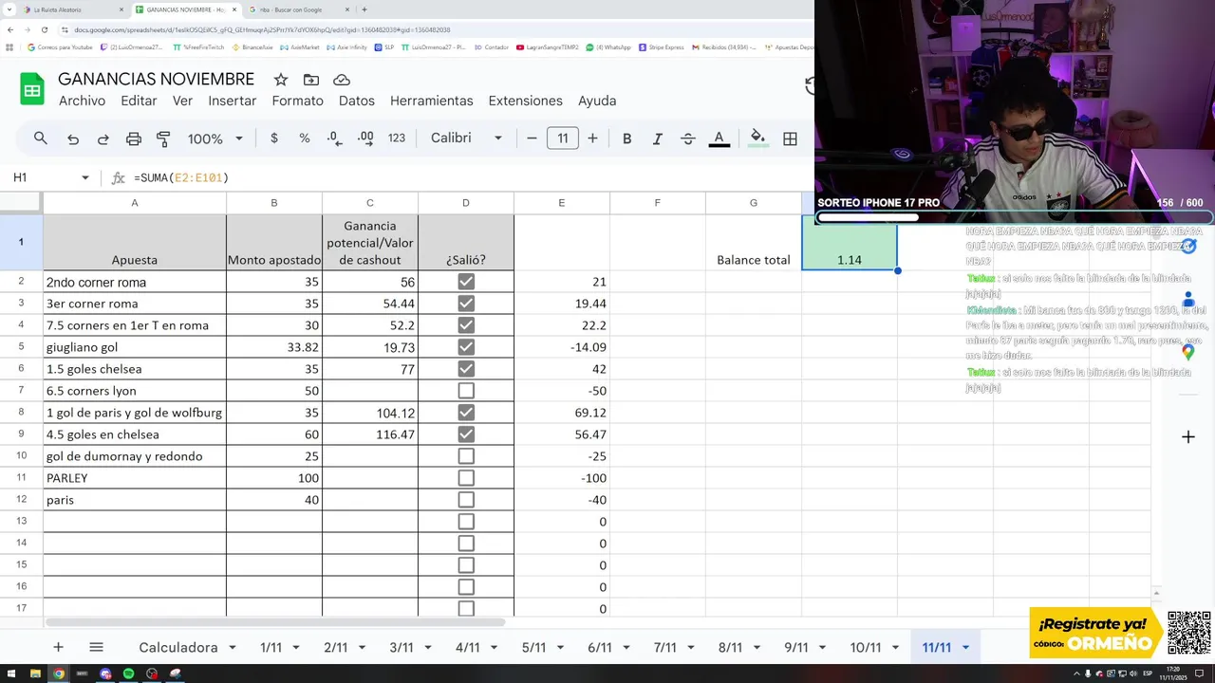1215x683 pixels.
Task: Apply percent format
Action: pos(305,138)
